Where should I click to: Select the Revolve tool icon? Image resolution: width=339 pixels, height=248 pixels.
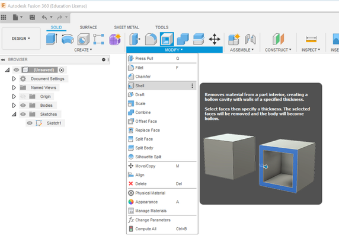(x=68, y=39)
